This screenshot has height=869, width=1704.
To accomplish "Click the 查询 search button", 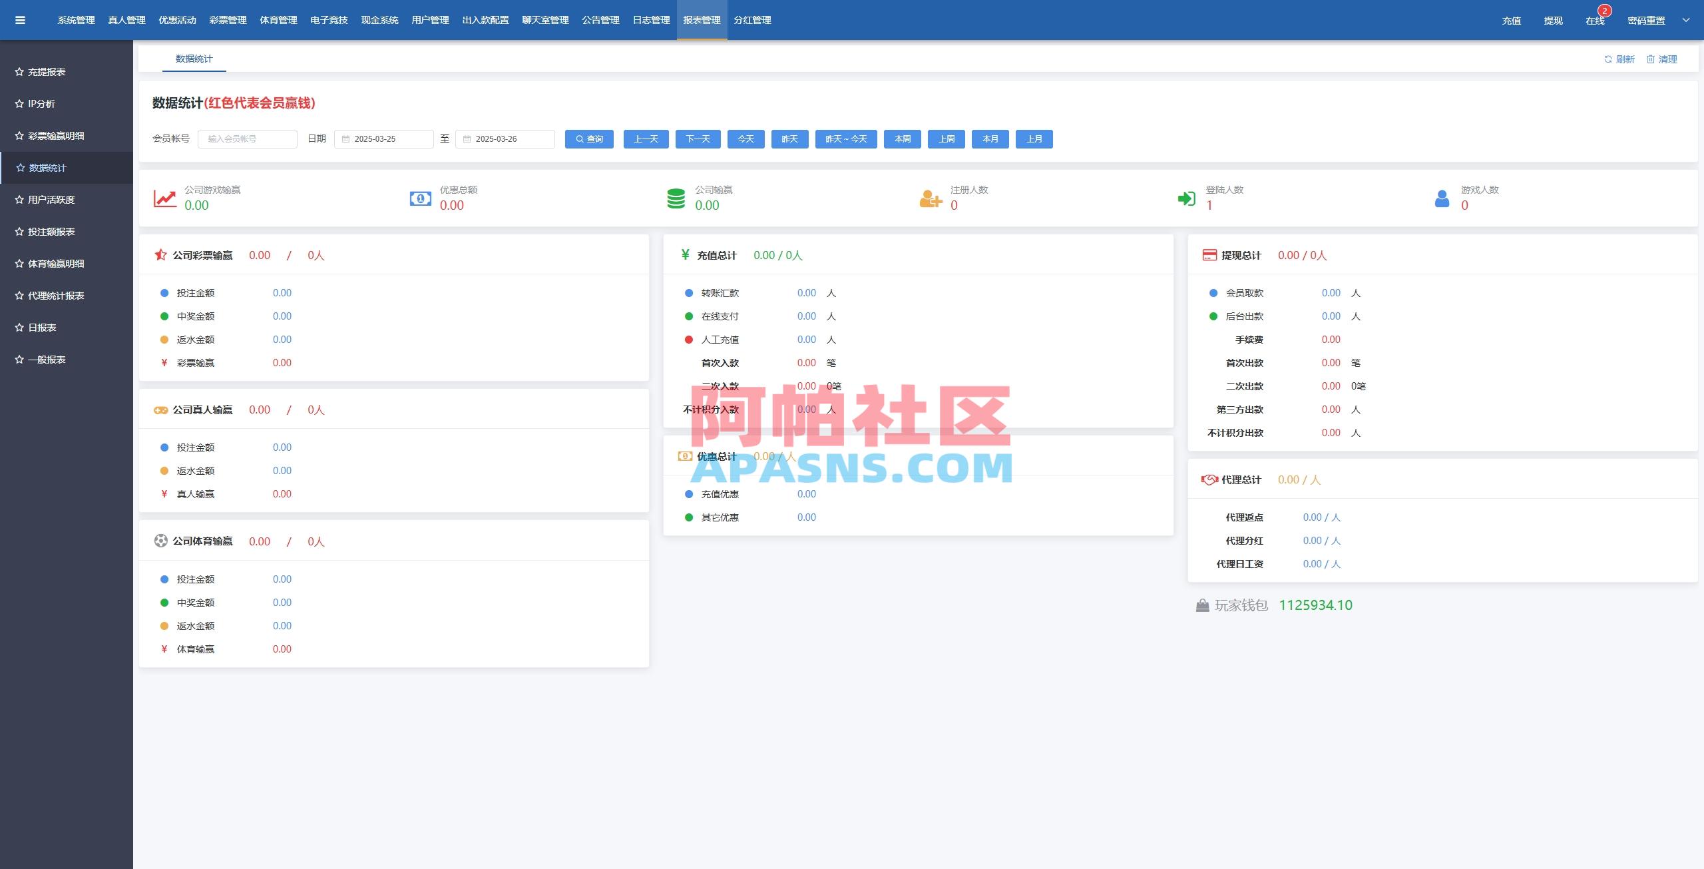I will click(x=589, y=139).
